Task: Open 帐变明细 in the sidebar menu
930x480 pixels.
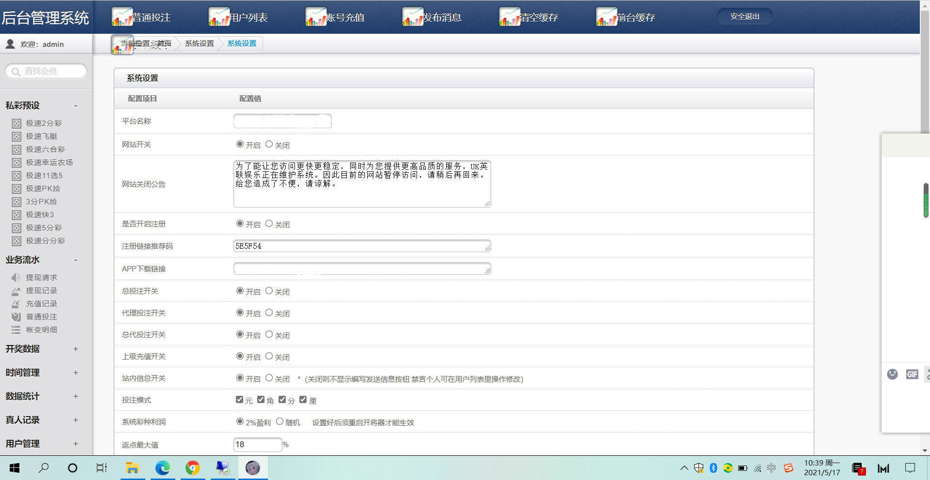Action: coord(42,330)
